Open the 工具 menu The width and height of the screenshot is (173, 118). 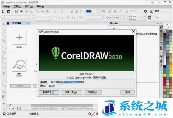tap(17, 7)
